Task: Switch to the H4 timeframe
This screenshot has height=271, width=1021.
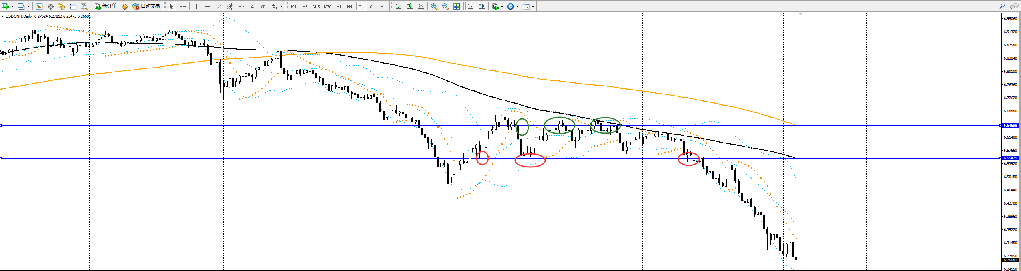Action: (x=350, y=6)
